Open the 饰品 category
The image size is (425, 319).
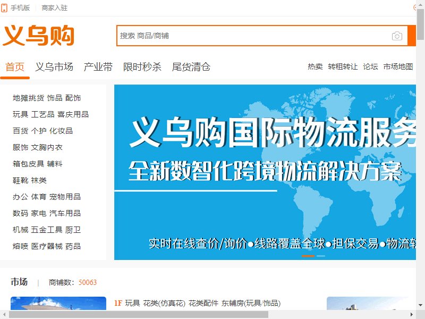pyautogui.click(x=55, y=98)
